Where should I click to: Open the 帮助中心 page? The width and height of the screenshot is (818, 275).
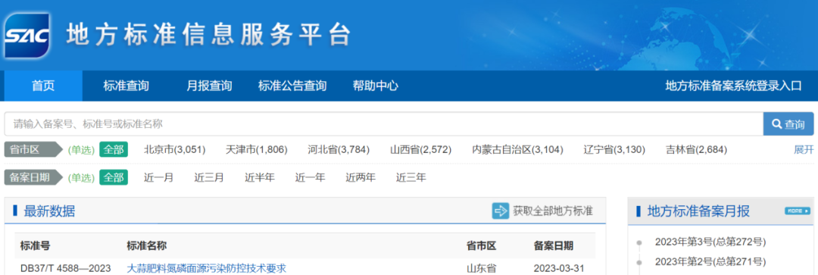[376, 86]
